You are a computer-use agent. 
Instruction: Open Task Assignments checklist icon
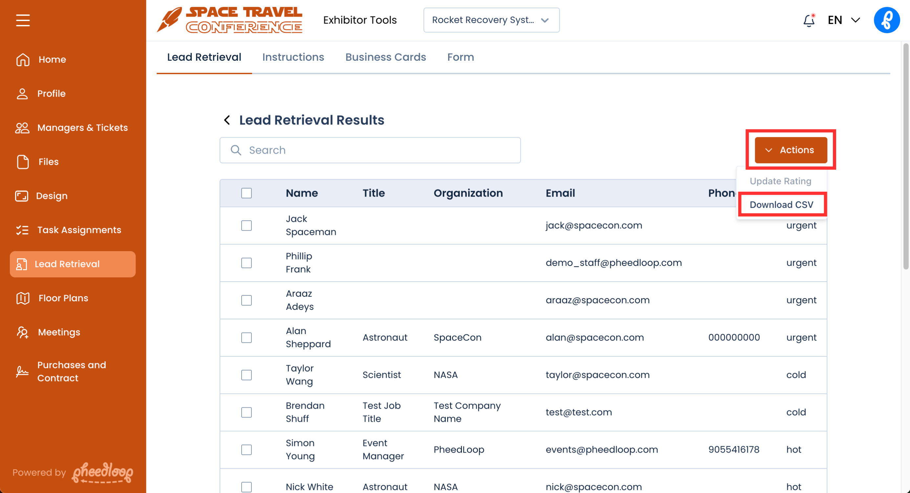point(23,230)
